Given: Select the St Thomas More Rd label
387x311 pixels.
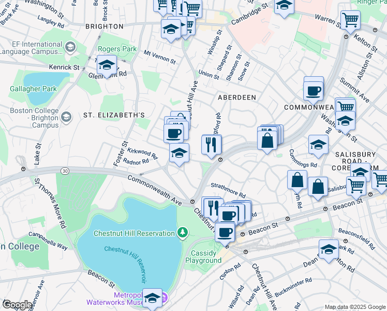Looking at the screenshot, I should pyautogui.click(x=51, y=203).
